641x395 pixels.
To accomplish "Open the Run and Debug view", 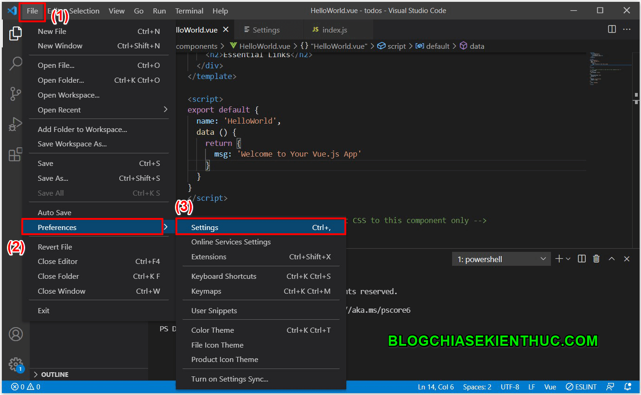I will 16,124.
